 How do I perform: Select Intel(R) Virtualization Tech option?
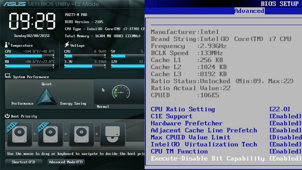204,144
